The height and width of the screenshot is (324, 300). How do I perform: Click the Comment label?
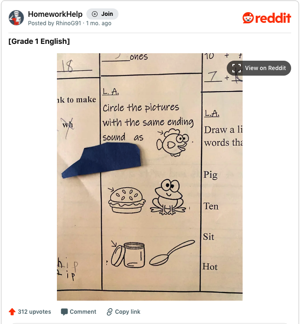83,311
